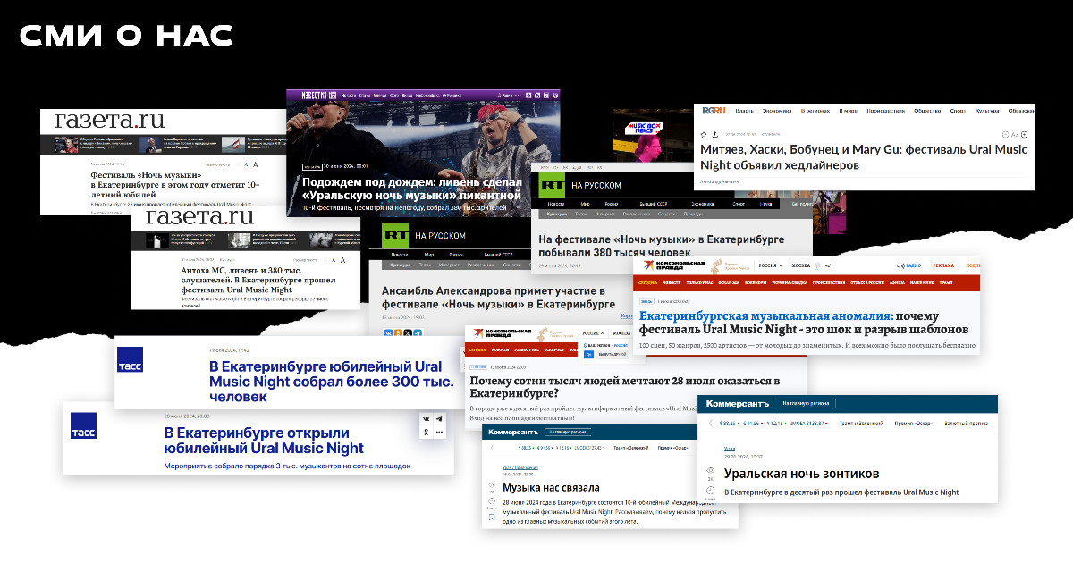
Task: Click the СМИ О НАС heading
Action: pyautogui.click(x=126, y=36)
